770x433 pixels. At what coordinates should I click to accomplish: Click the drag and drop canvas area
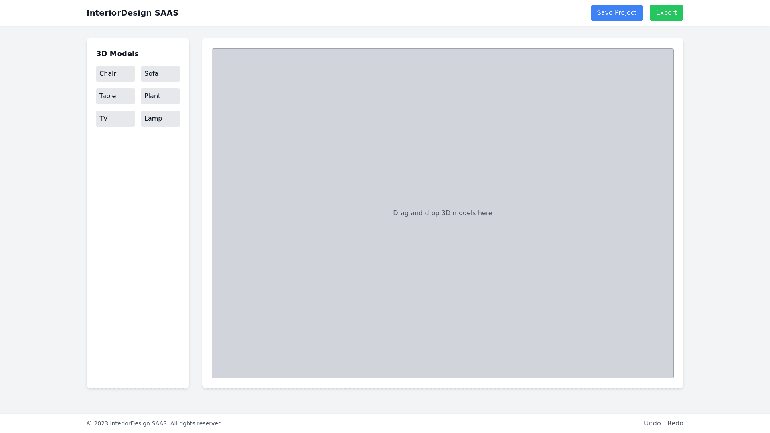click(442, 140)
